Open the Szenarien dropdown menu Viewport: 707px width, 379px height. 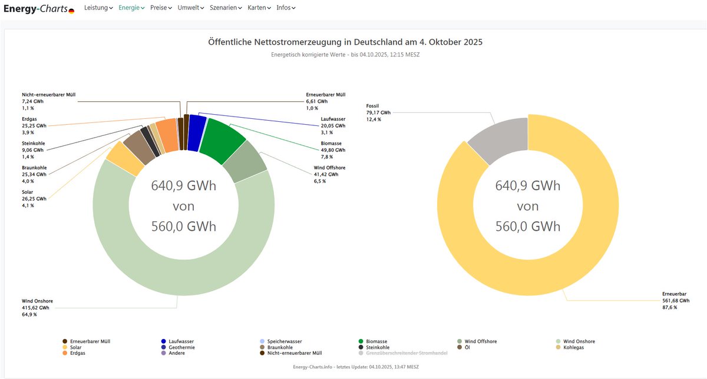click(x=226, y=8)
